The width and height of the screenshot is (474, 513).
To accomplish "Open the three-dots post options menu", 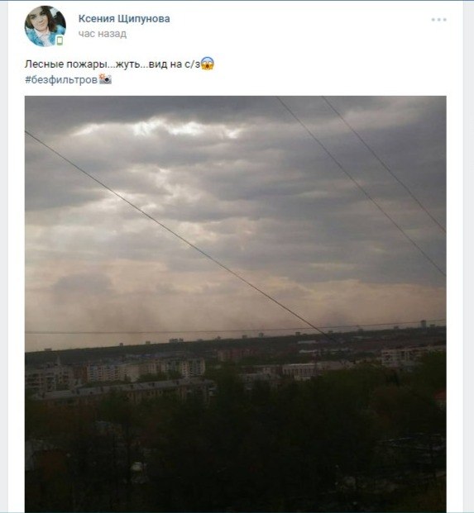I will pyautogui.click(x=438, y=20).
